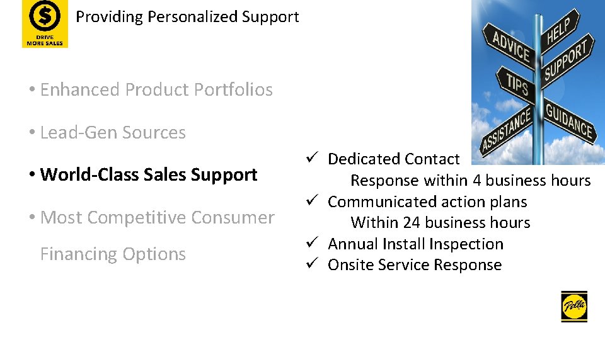Click the Drive More Sales dollar logo

pyautogui.click(x=45, y=24)
